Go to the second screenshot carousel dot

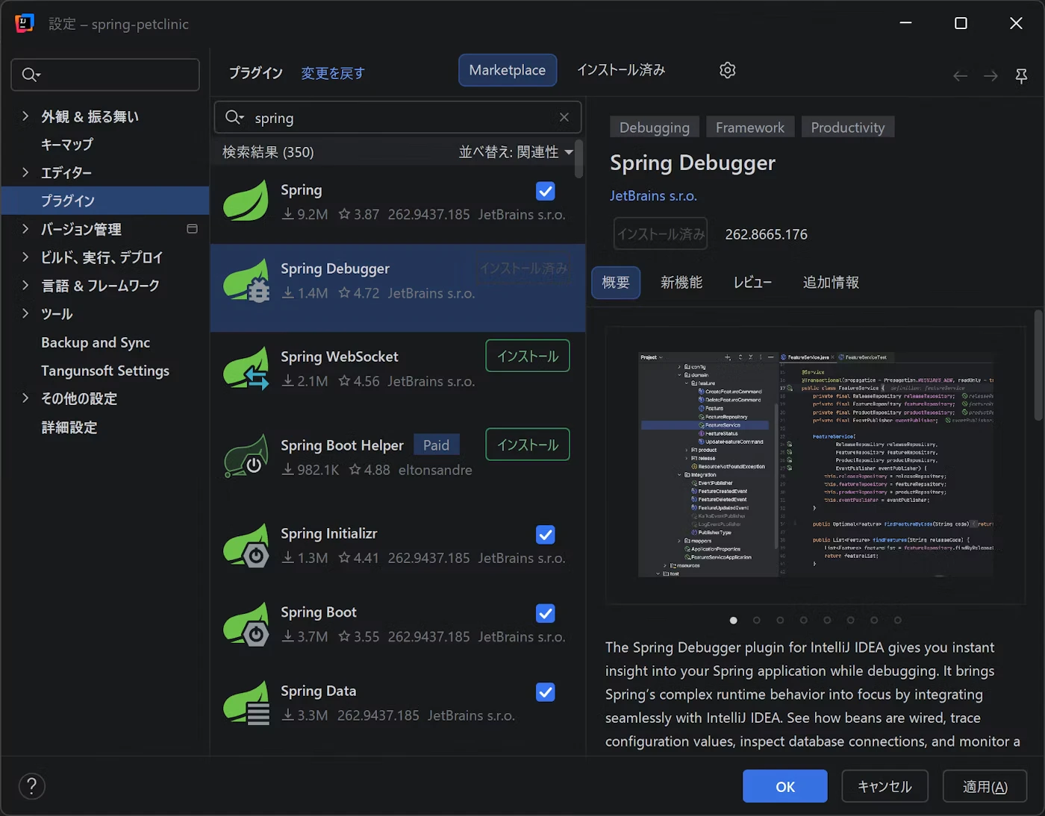tap(757, 620)
